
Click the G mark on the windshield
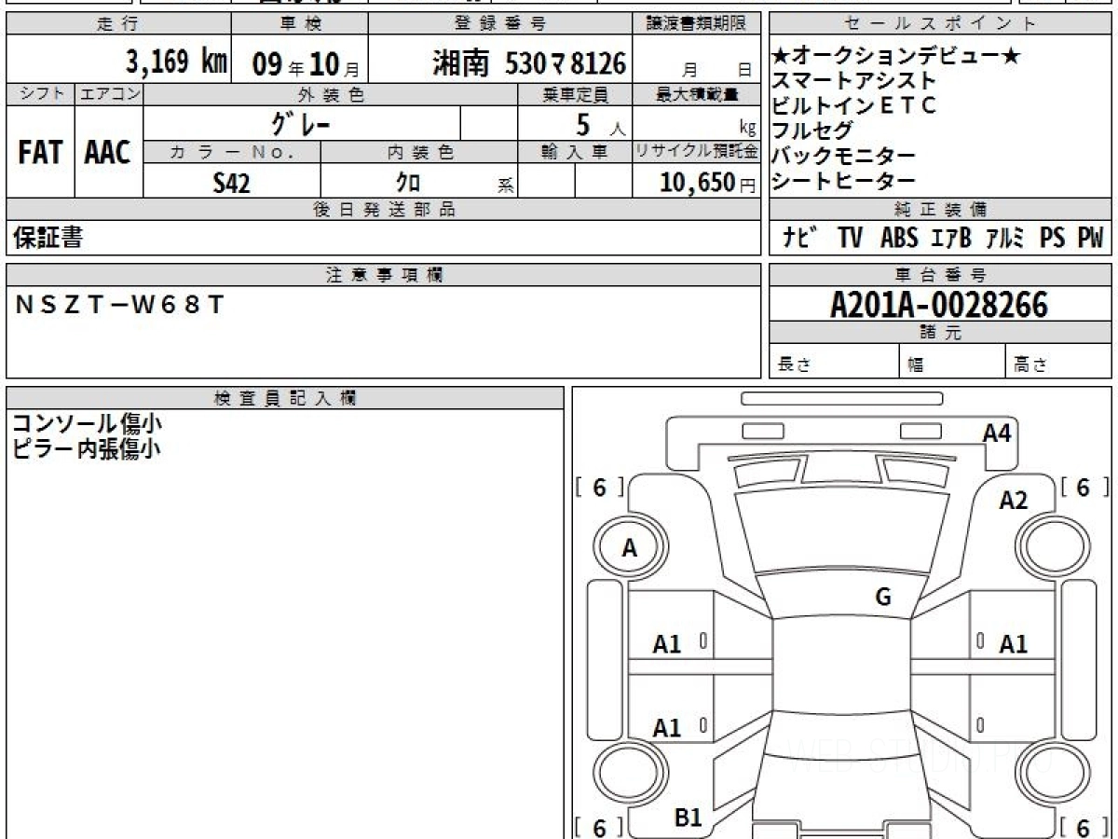883,598
